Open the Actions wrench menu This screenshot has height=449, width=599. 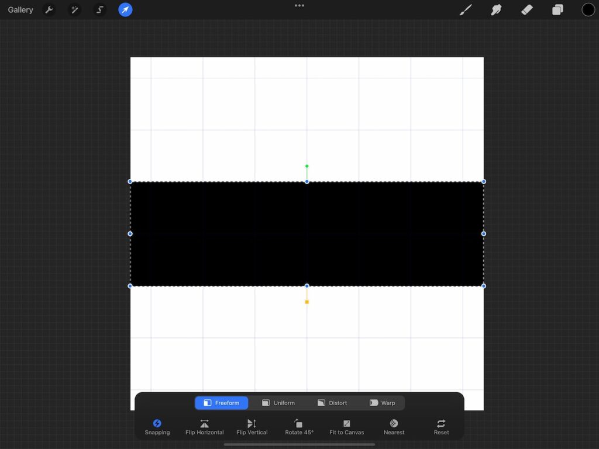(x=50, y=9)
